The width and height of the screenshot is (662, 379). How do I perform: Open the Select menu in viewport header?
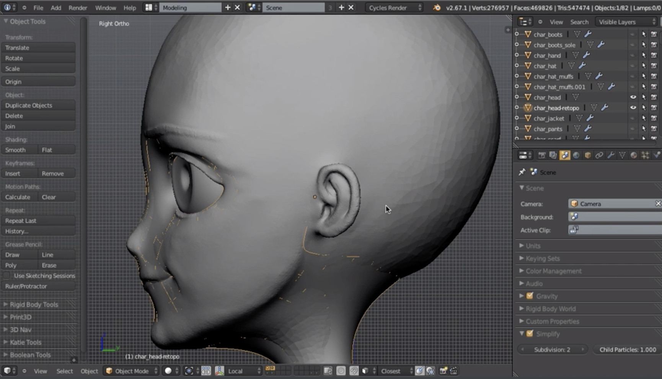coord(64,371)
